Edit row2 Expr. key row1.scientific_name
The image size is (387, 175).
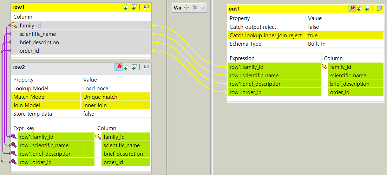tap(56, 145)
